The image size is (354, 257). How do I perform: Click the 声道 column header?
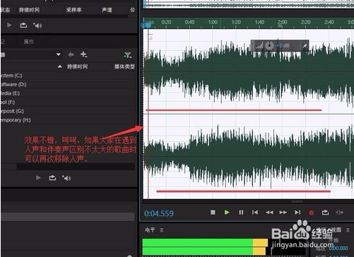click(107, 10)
